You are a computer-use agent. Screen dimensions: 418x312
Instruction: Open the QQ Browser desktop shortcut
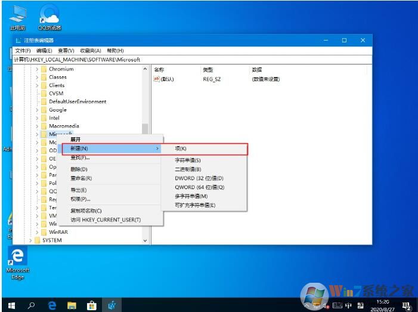coord(49,18)
